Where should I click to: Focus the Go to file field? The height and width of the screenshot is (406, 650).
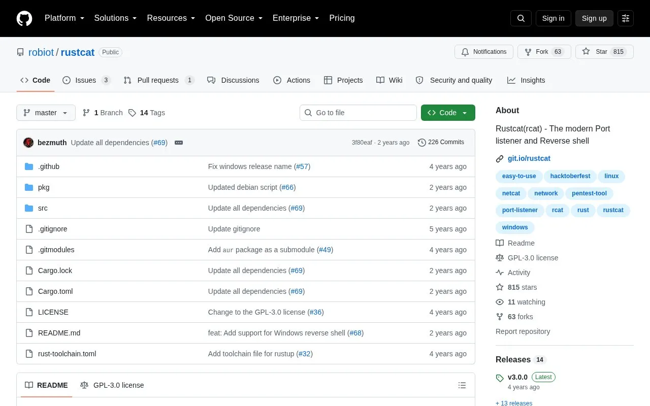358,113
